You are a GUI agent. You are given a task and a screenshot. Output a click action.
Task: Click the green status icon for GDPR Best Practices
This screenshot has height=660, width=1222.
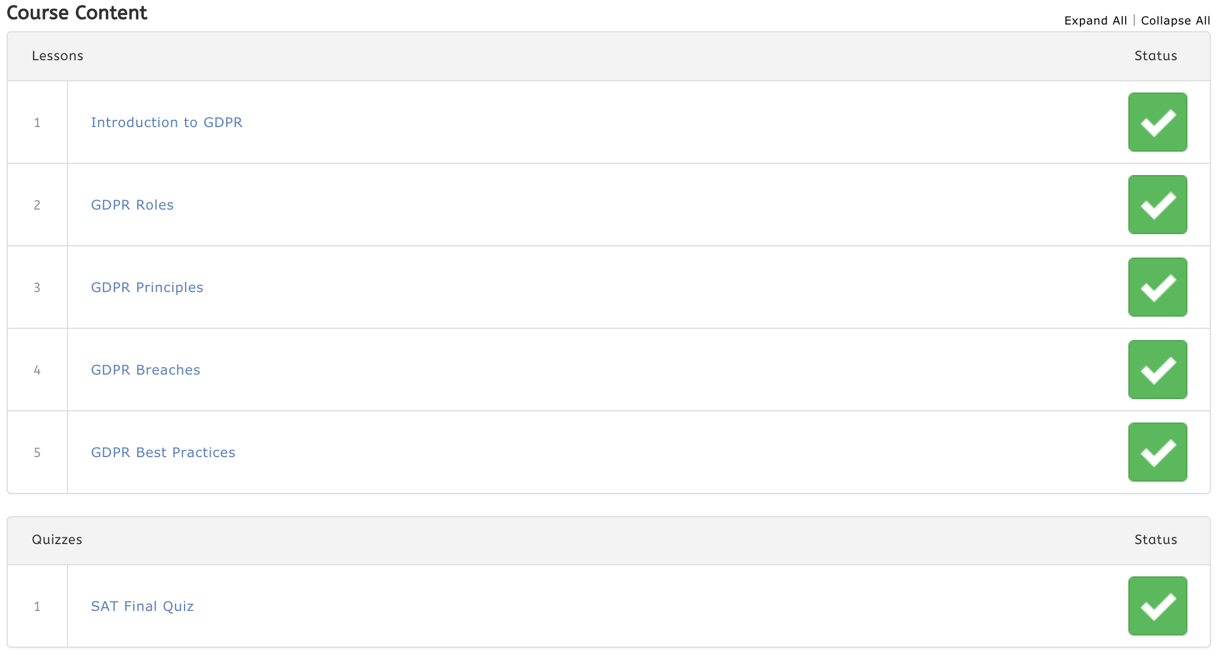(1157, 452)
